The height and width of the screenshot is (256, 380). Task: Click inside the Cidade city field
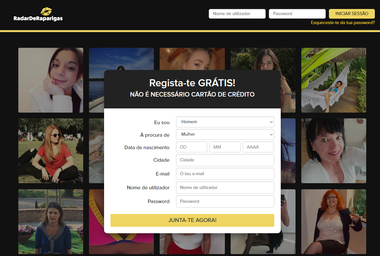point(225,160)
